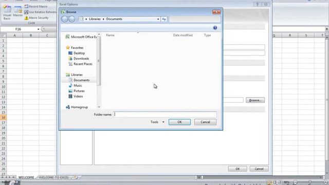
Task: Select Documents library in navigation pane
Action: [79, 80]
